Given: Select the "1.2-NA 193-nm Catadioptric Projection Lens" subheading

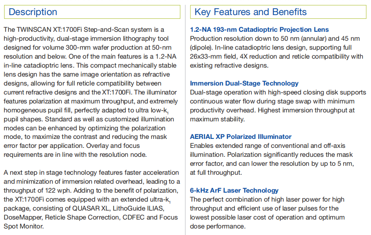Looking at the screenshot, I should click(259, 30).
